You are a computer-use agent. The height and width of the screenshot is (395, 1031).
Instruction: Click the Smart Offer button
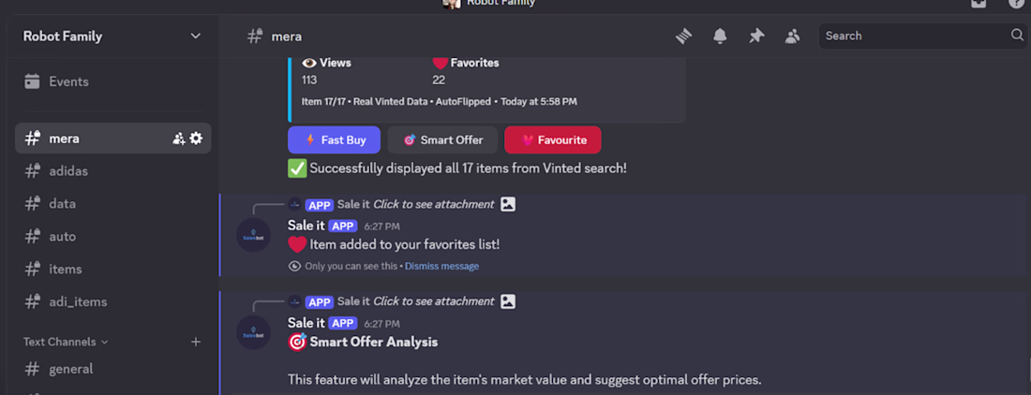pyautogui.click(x=442, y=140)
